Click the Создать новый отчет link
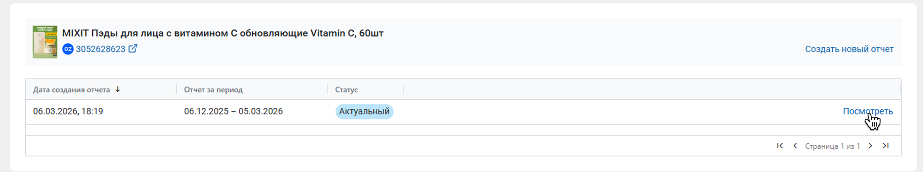 (849, 49)
